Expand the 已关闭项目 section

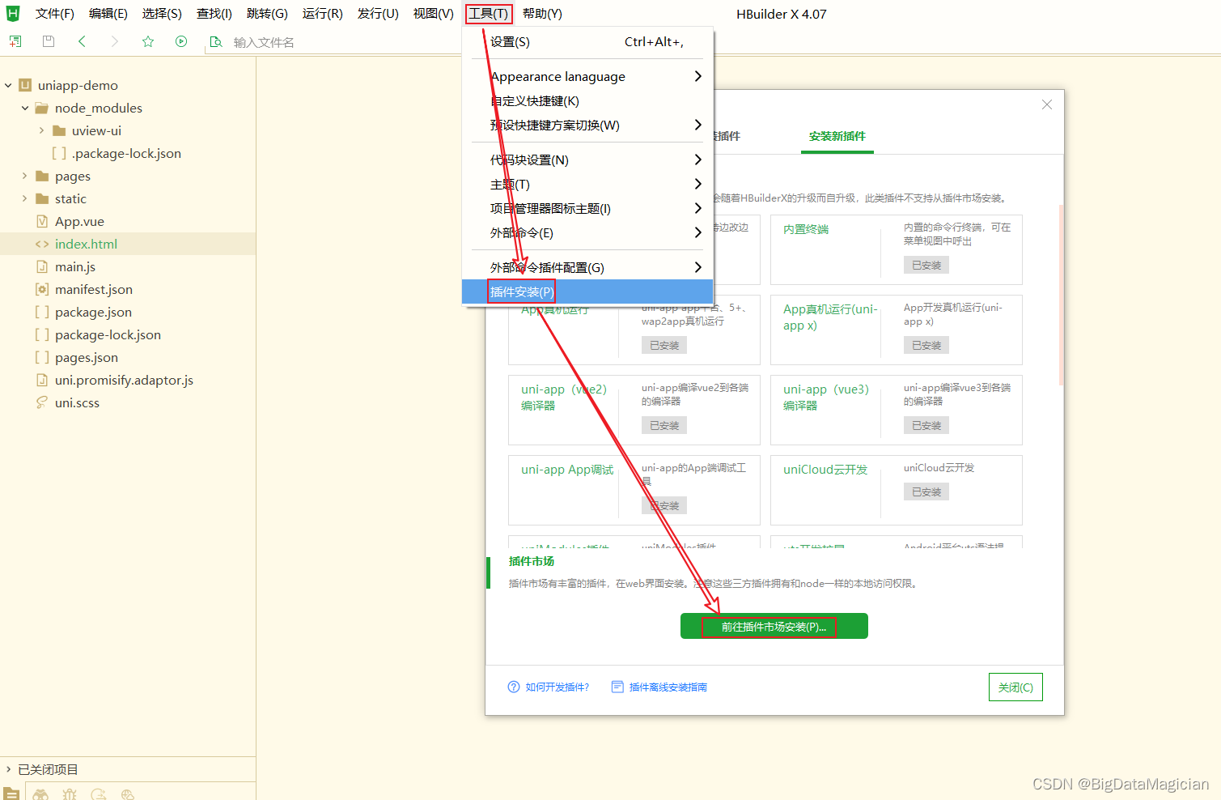point(8,769)
